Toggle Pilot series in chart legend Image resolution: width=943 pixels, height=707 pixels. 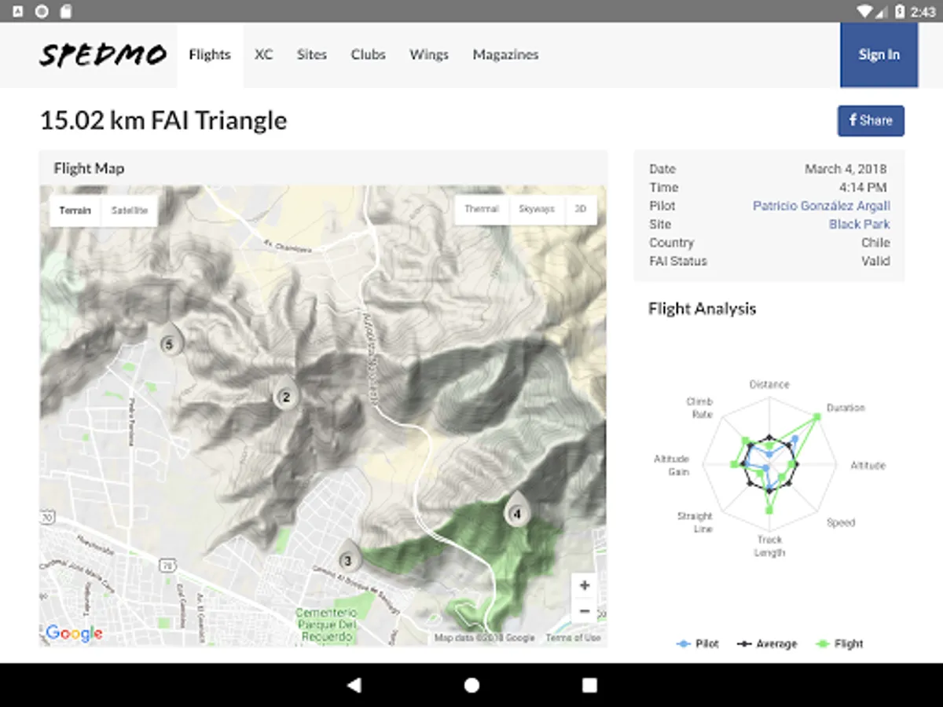(697, 644)
